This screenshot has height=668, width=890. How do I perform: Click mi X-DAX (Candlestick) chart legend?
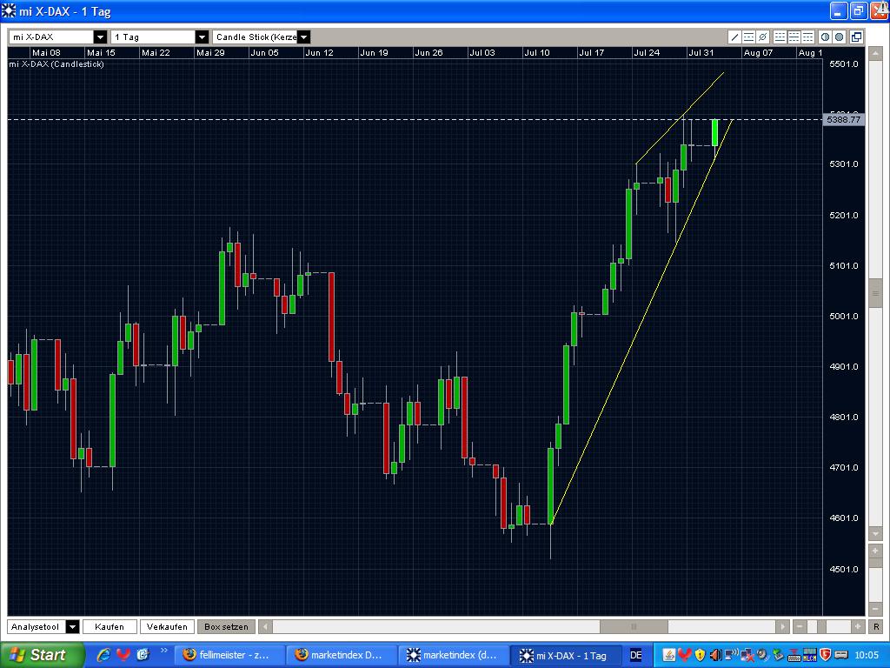pyautogui.click(x=56, y=64)
